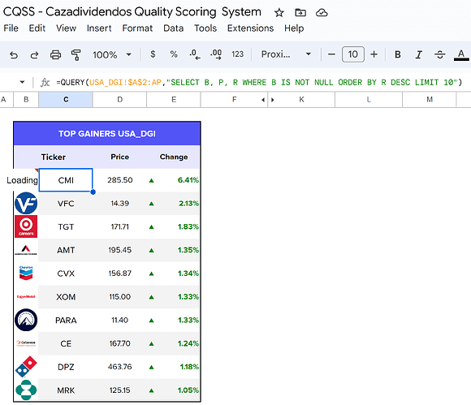This screenshot has width=471, height=405.
Task: Open the Extensions menu
Action: coord(250,28)
